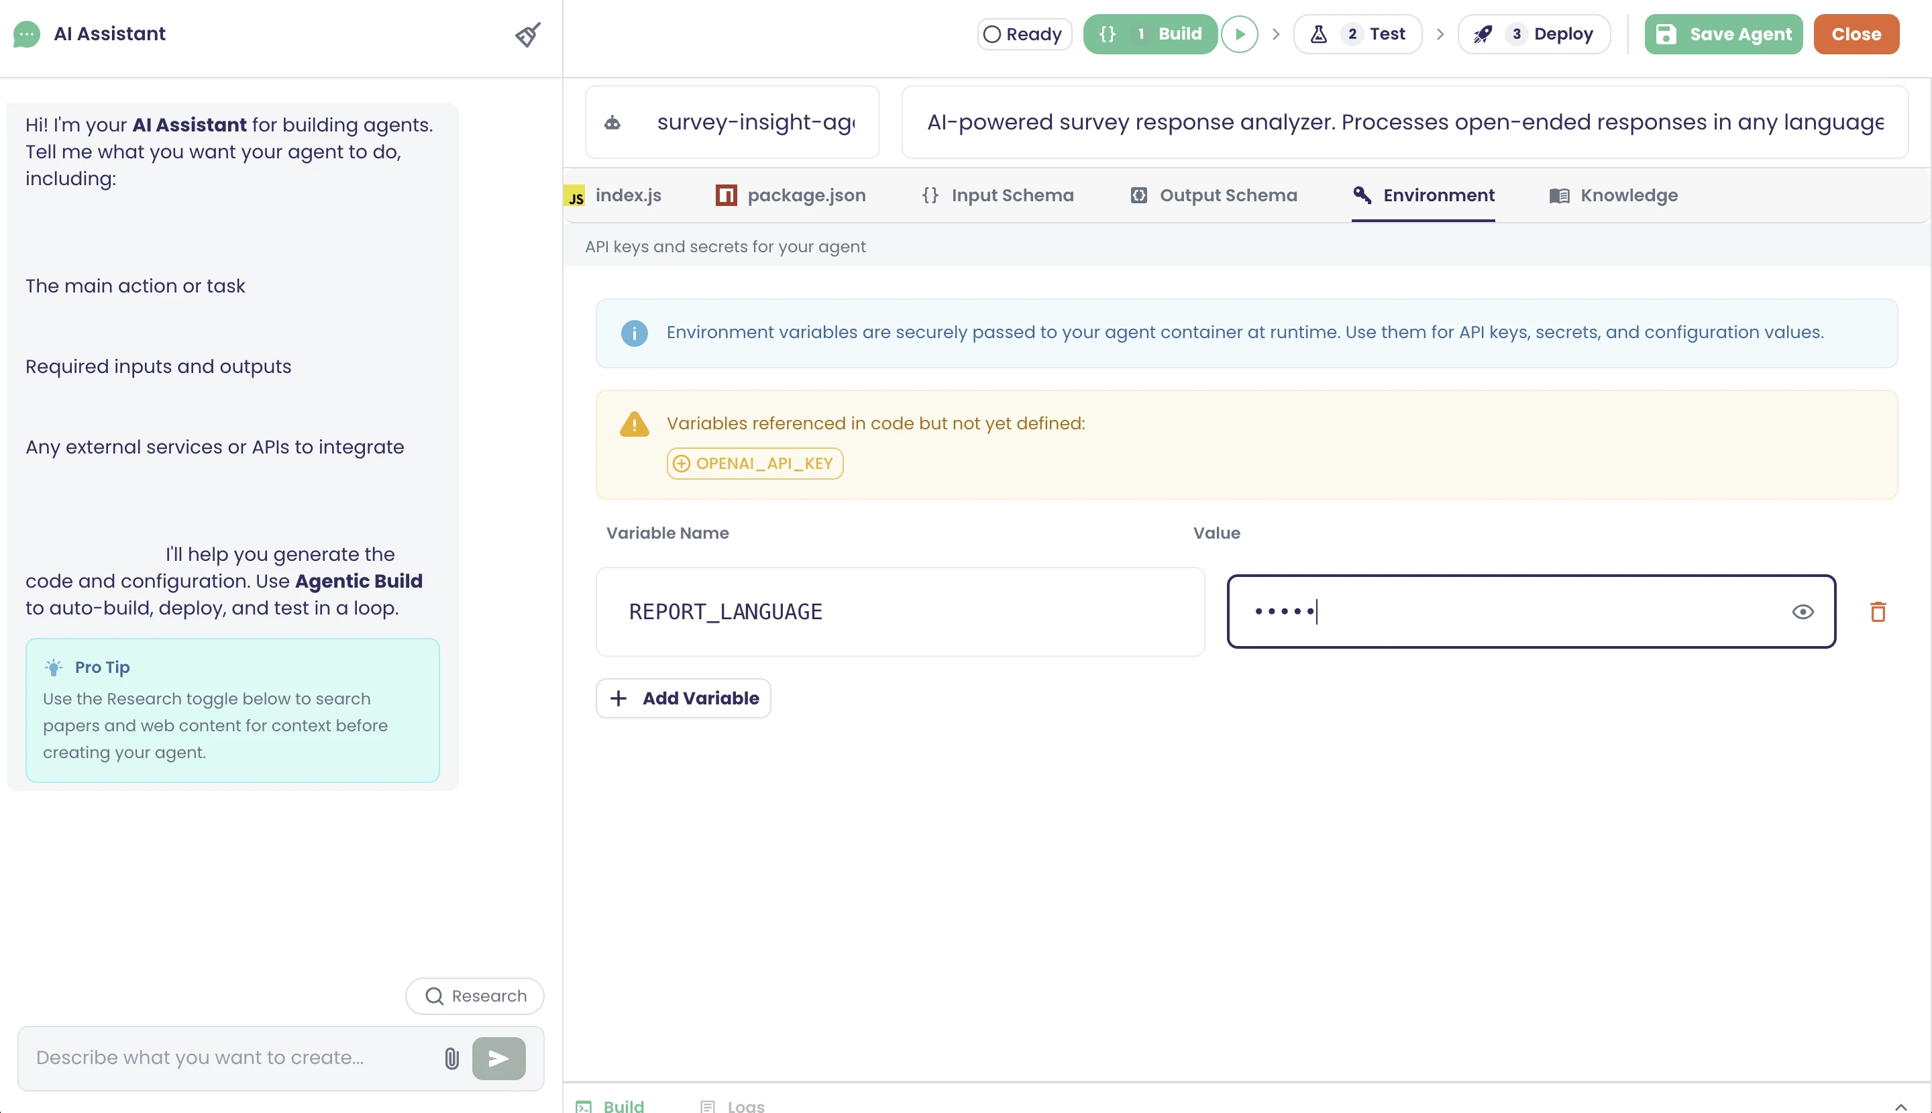Reveal the hidden variable value with eye icon
1932x1113 pixels.
coord(1802,612)
